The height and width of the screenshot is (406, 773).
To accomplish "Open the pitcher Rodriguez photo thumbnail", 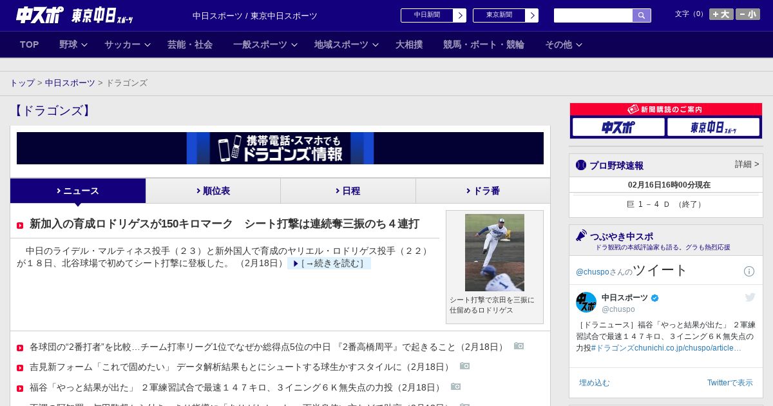I will pos(495,253).
